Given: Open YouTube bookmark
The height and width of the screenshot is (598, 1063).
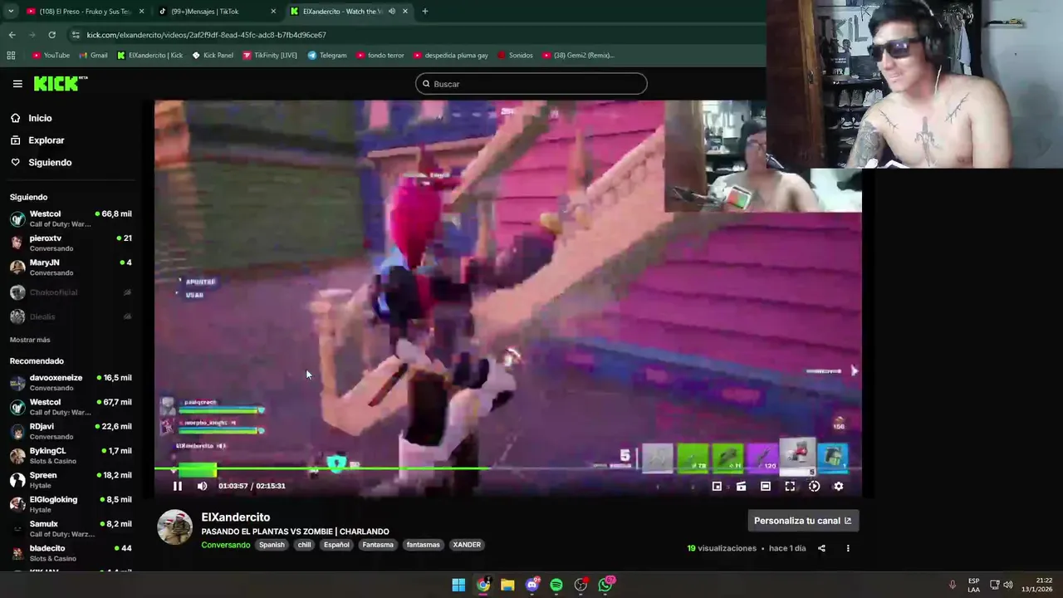Looking at the screenshot, I should click(51, 56).
